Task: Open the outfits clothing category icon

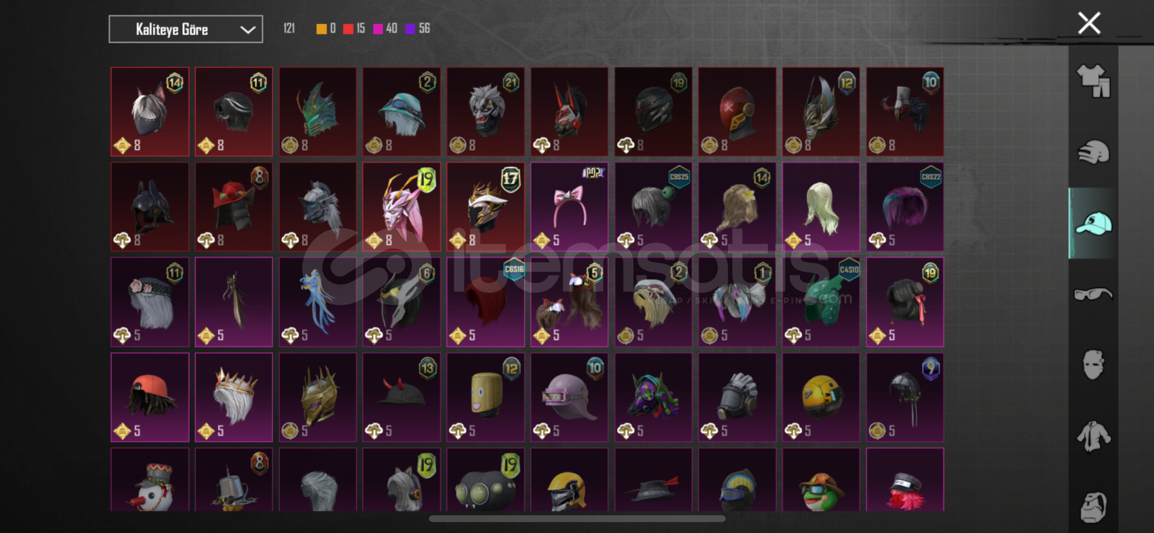Action: point(1093,81)
